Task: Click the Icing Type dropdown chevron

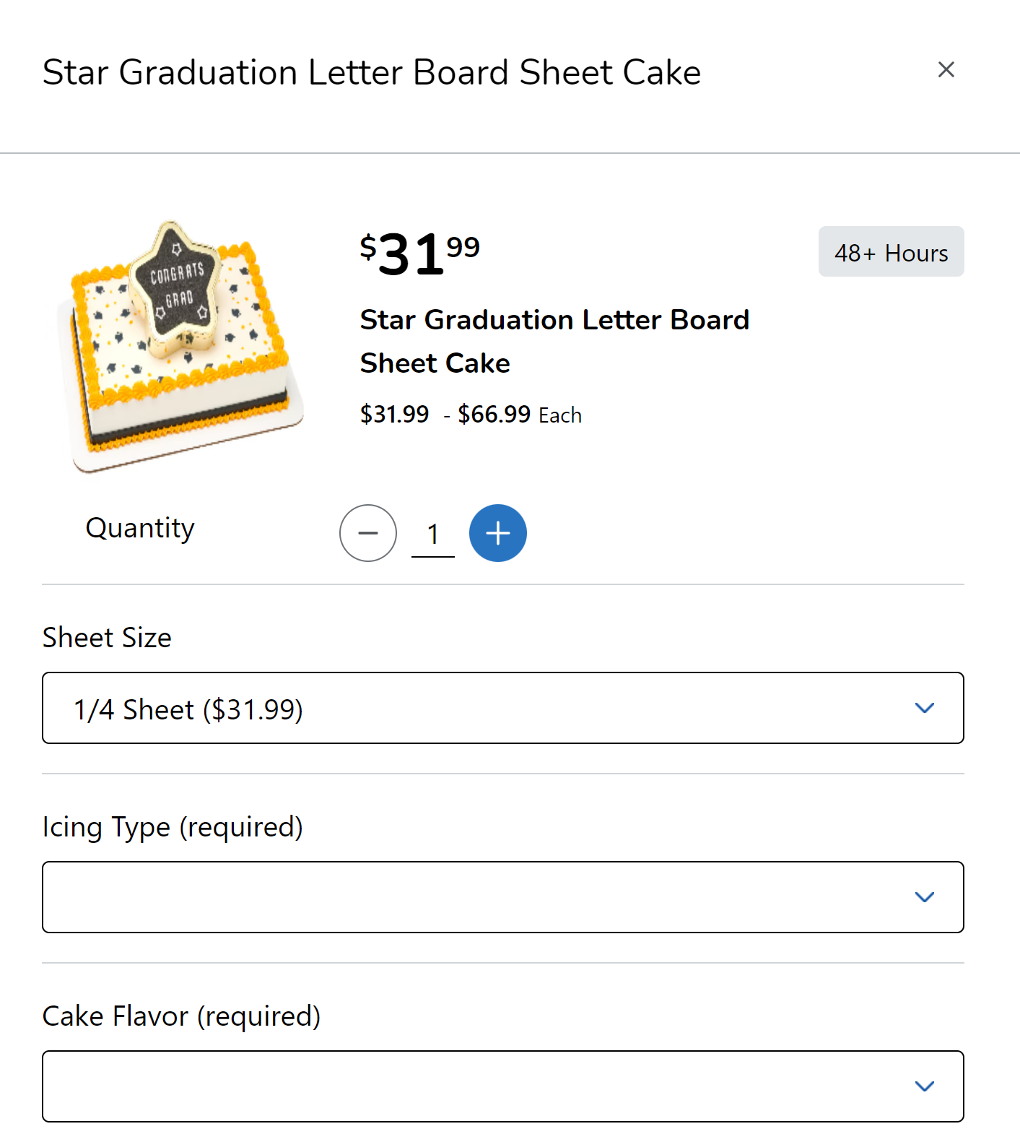Action: tap(925, 897)
